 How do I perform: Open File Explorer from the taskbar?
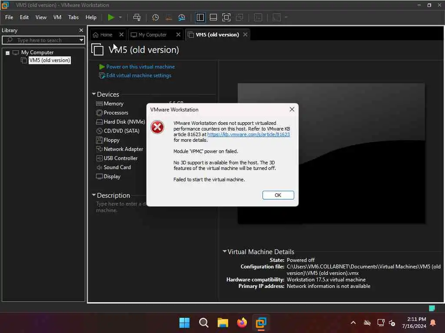223,323
